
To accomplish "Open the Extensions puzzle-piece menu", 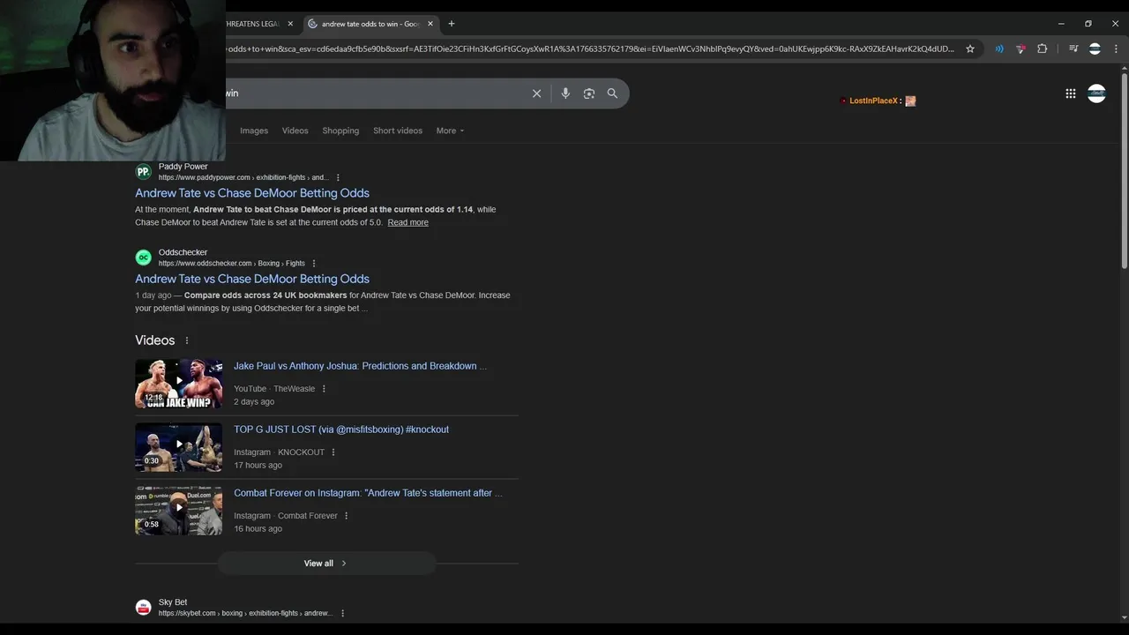I will pyautogui.click(x=1042, y=49).
